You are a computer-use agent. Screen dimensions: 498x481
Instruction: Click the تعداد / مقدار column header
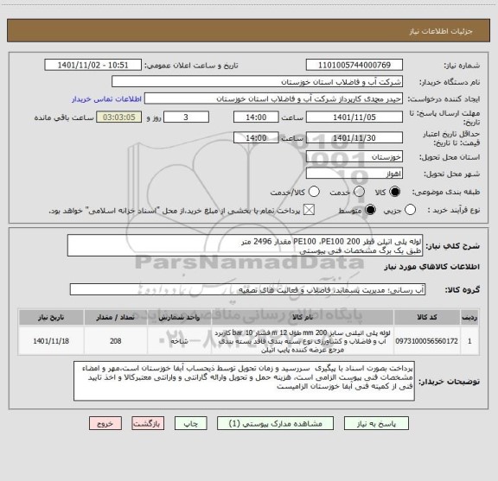(x=116, y=317)
